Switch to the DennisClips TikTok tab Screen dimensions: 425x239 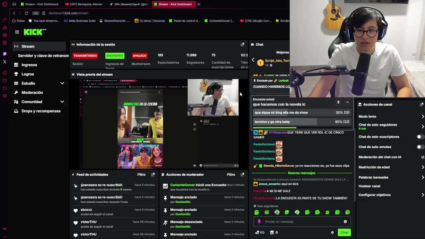click(129, 4)
